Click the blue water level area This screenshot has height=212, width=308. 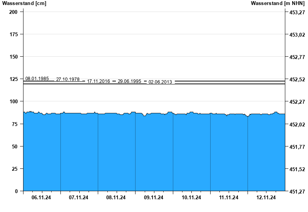pos(154,154)
